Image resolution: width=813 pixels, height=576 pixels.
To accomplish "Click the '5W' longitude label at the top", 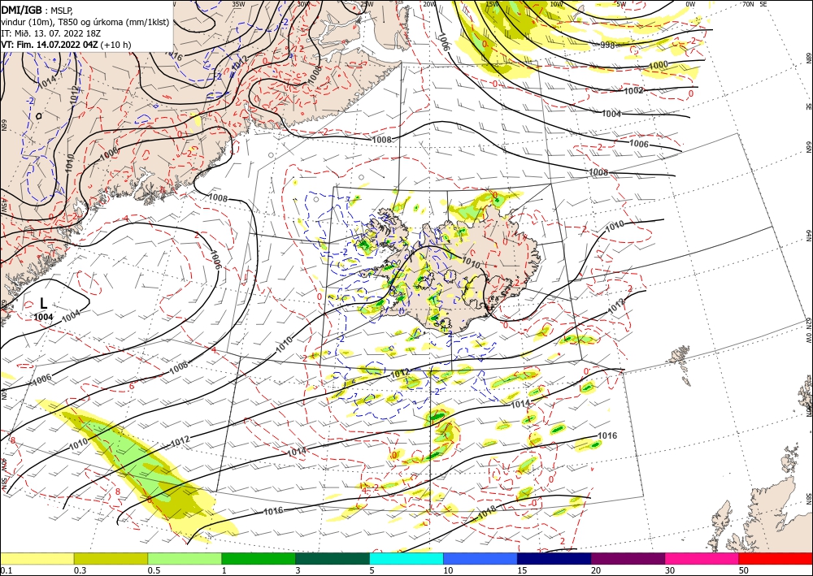I will 622,4.
